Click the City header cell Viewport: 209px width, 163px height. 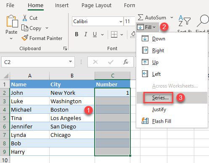click(72, 84)
